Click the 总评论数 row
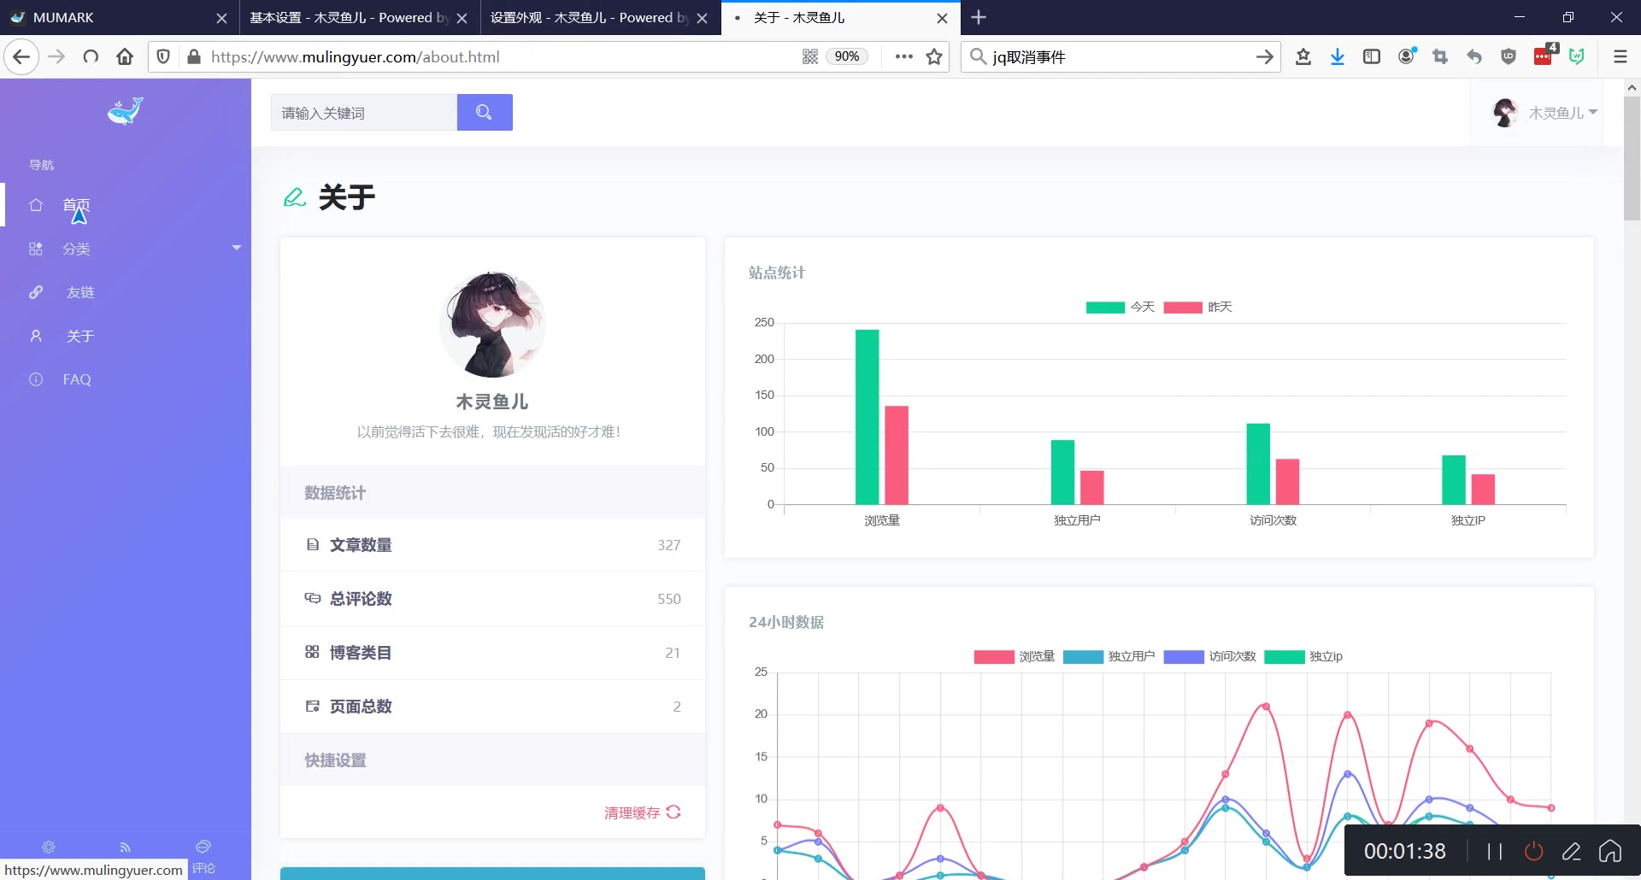Image resolution: width=1641 pixels, height=880 pixels. [x=492, y=599]
